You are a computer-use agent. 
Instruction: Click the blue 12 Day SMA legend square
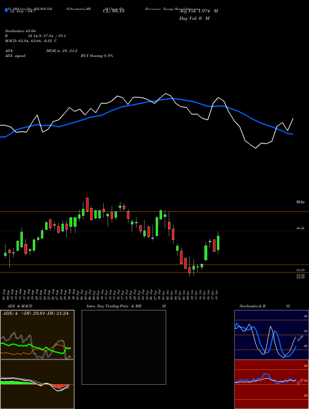pos(6,11)
